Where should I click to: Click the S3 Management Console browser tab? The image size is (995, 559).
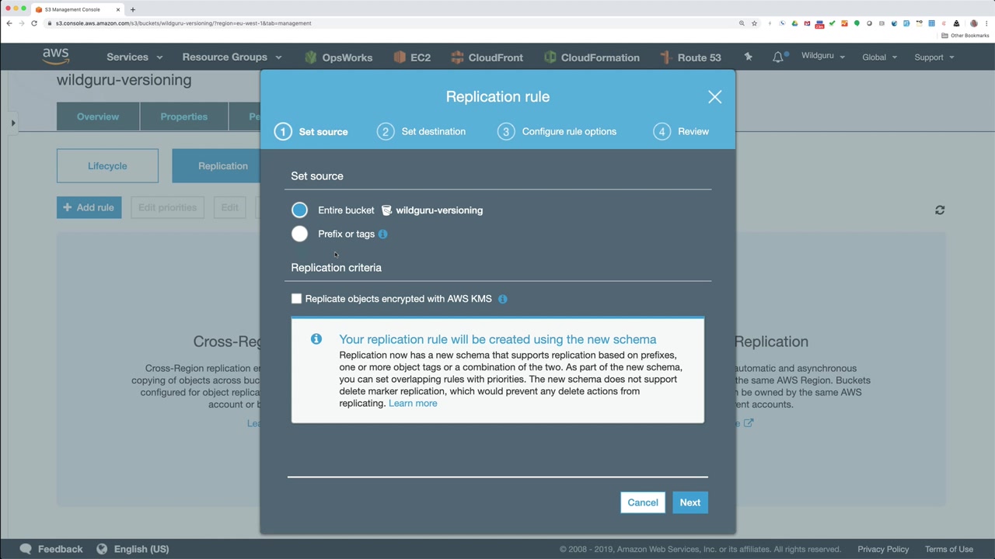point(78,9)
